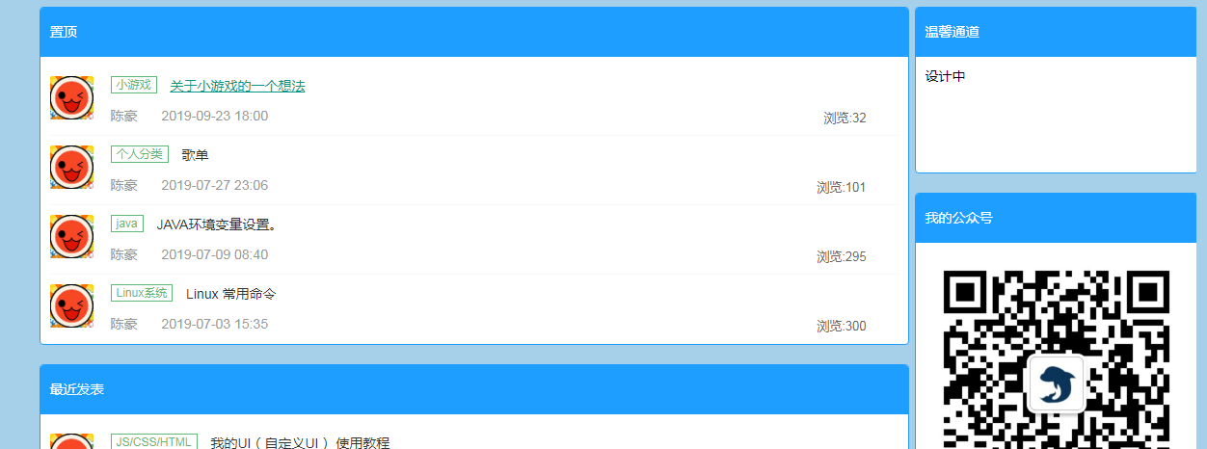This screenshot has width=1207, height=449.
Task: Click avatar icon beside 关于小游戏的一个想法 post
Action: (x=71, y=97)
